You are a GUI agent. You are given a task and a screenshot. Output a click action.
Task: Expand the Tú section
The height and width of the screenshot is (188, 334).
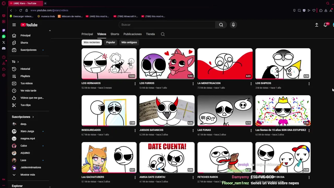(x=15, y=62)
